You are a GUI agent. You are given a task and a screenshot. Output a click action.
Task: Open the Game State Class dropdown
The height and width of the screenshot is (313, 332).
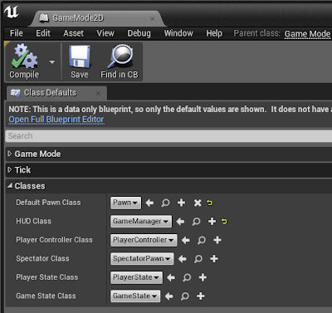[x=135, y=296]
